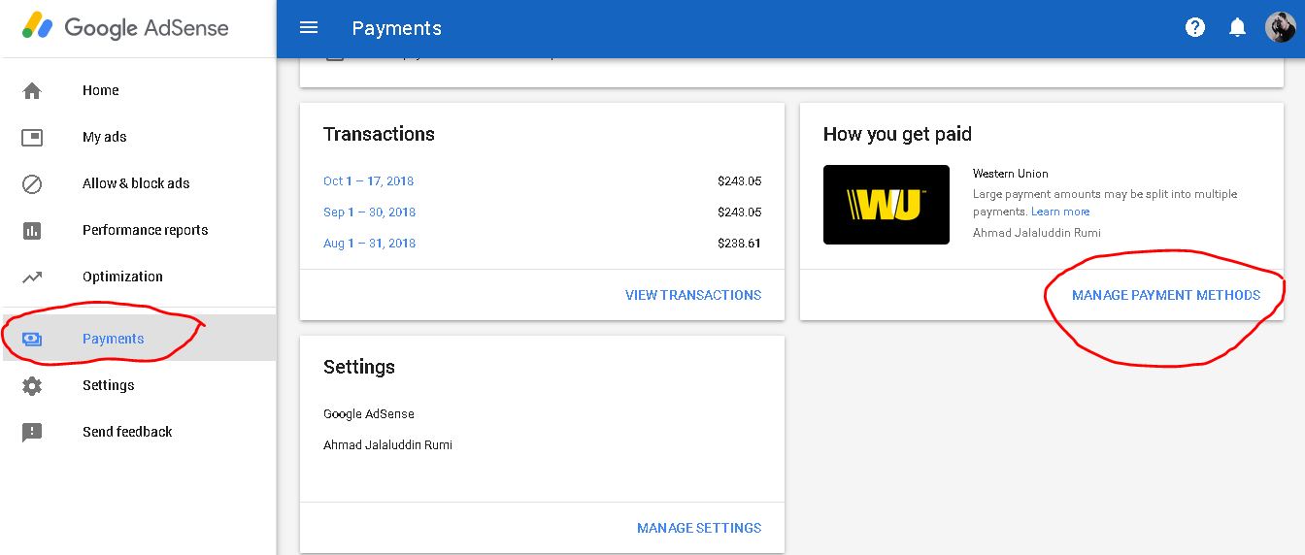Click Ahmad Jalaluddin Rumi in Settings card
Screen dimensions: 1305x555
(387, 445)
